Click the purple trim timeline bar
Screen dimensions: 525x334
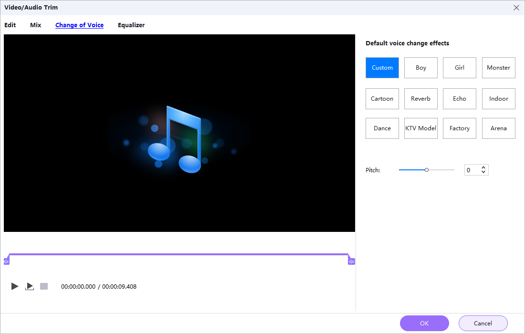179,254
